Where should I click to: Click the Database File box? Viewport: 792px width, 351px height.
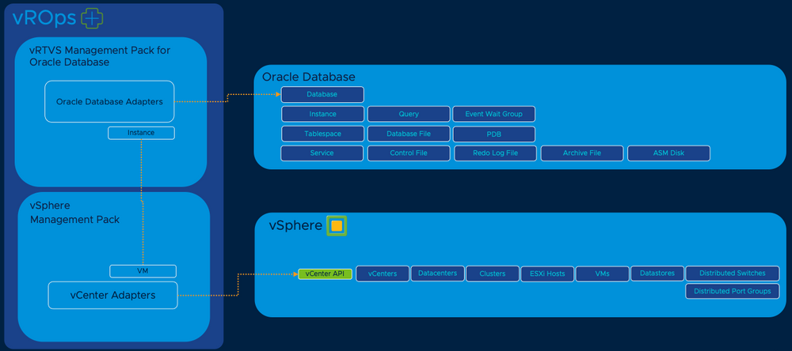point(409,134)
